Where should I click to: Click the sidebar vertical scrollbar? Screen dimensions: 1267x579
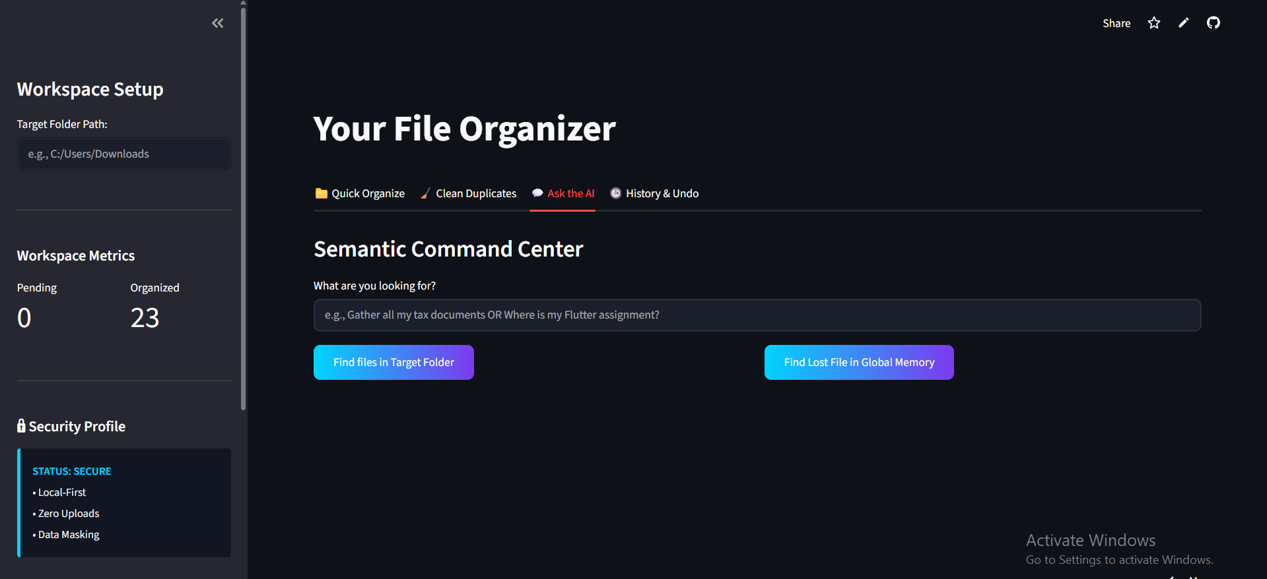click(x=244, y=208)
